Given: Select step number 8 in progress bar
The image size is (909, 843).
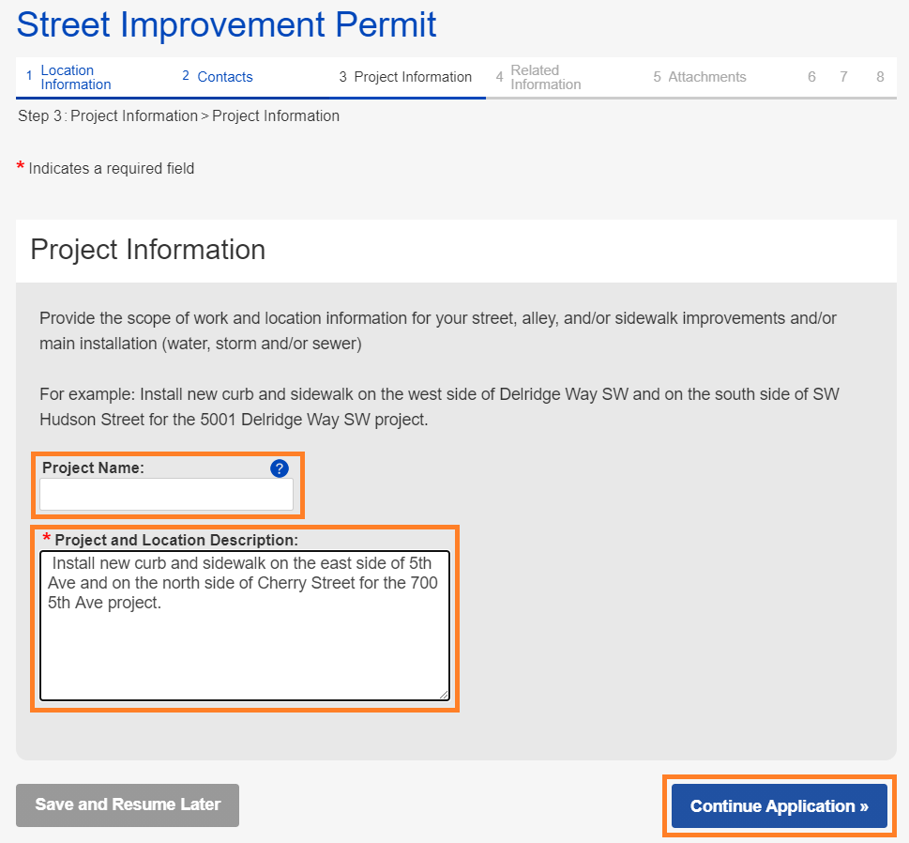Looking at the screenshot, I should pyautogui.click(x=880, y=77).
